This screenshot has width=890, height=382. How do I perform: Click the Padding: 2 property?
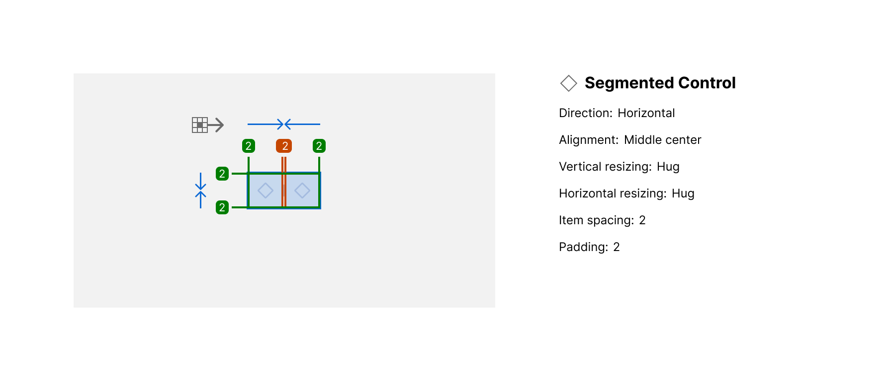click(x=589, y=247)
